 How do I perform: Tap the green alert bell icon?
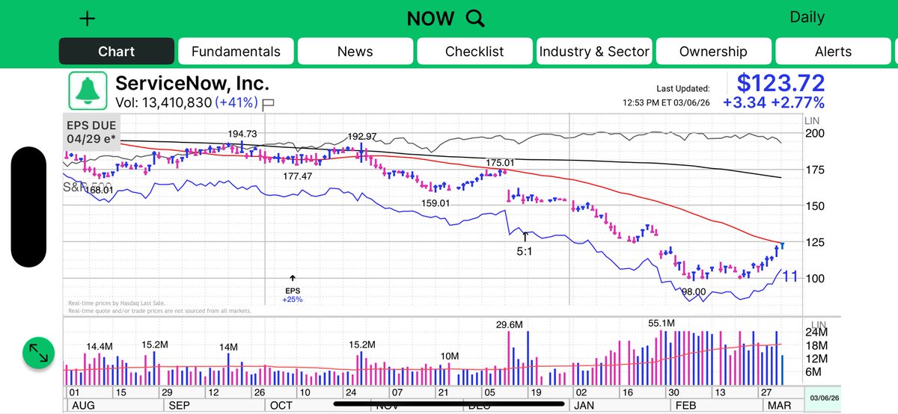coord(88,91)
